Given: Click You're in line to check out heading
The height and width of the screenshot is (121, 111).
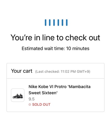Looking at the screenshot, I should 55,37.
